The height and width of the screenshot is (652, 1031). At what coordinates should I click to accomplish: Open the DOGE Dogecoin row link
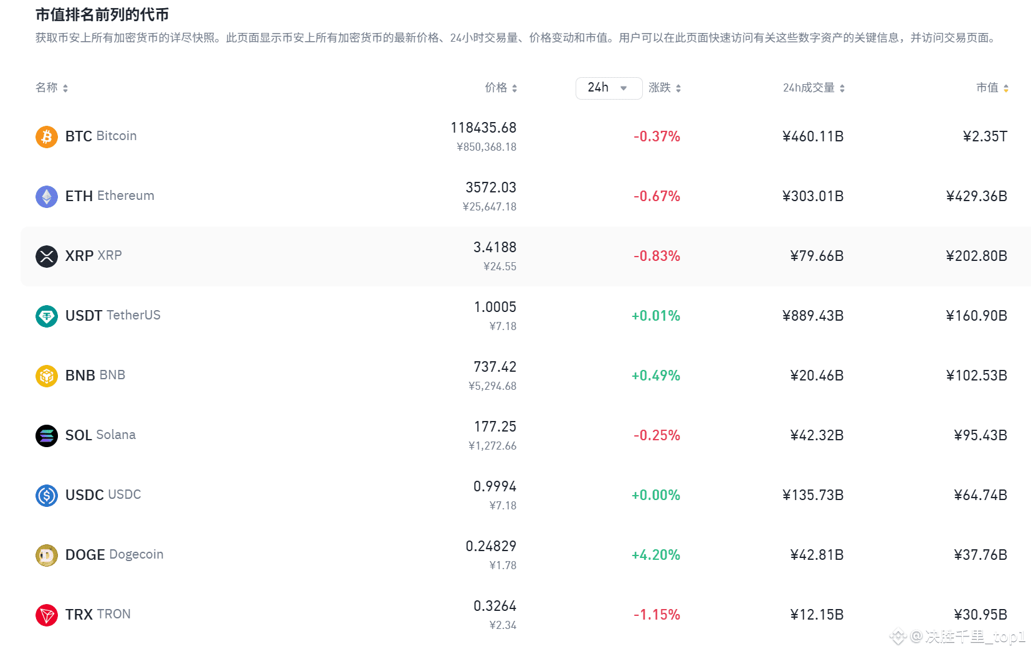pyautogui.click(x=526, y=555)
